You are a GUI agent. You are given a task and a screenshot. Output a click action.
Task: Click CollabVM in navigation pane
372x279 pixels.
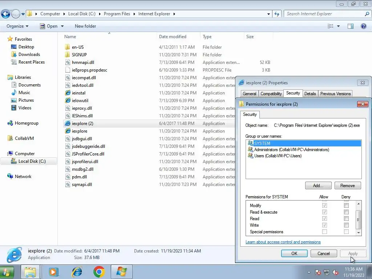(24, 138)
